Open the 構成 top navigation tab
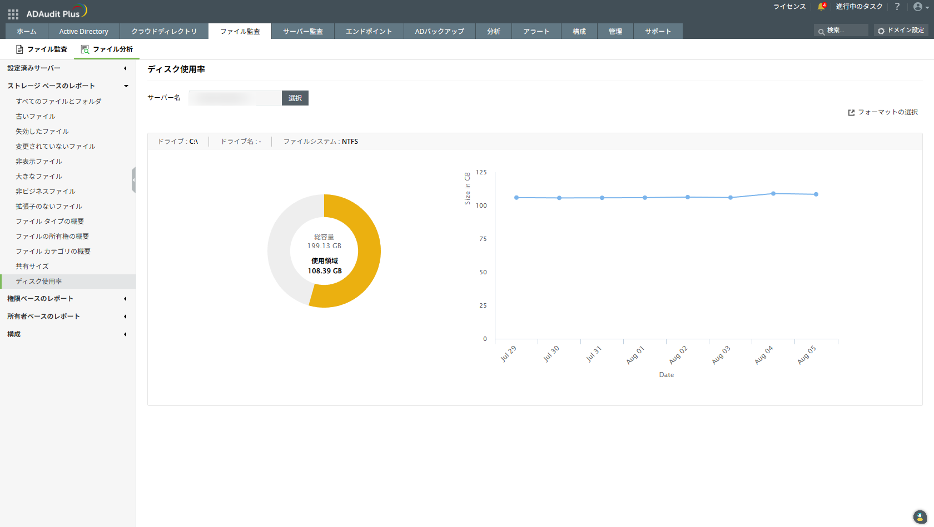Image resolution: width=934 pixels, height=527 pixels. [579, 31]
